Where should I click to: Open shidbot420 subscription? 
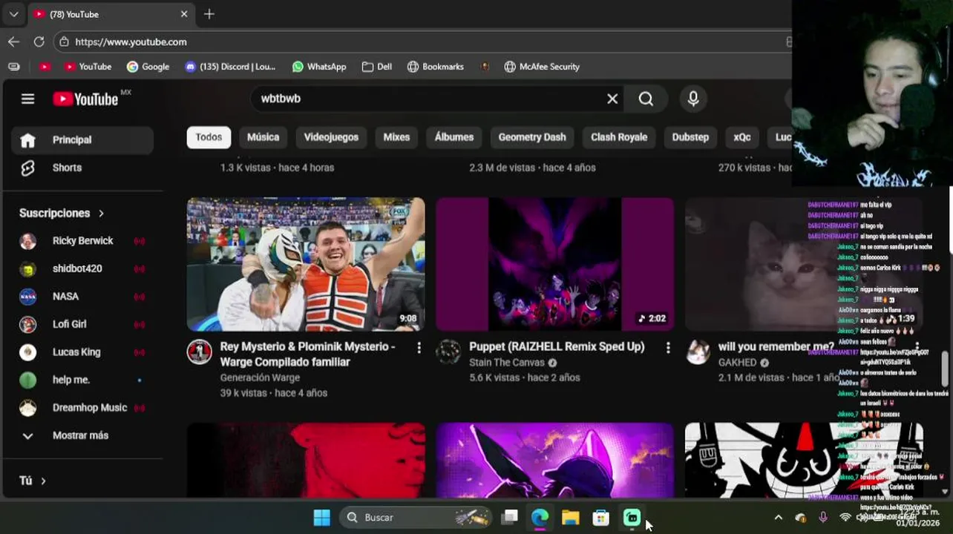point(82,268)
